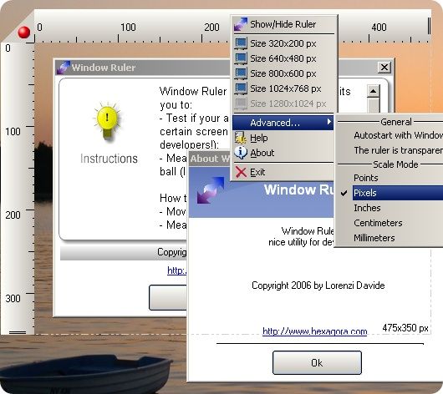Open the Advanced... submenu
The width and height of the screenshot is (443, 394).
tap(283, 123)
